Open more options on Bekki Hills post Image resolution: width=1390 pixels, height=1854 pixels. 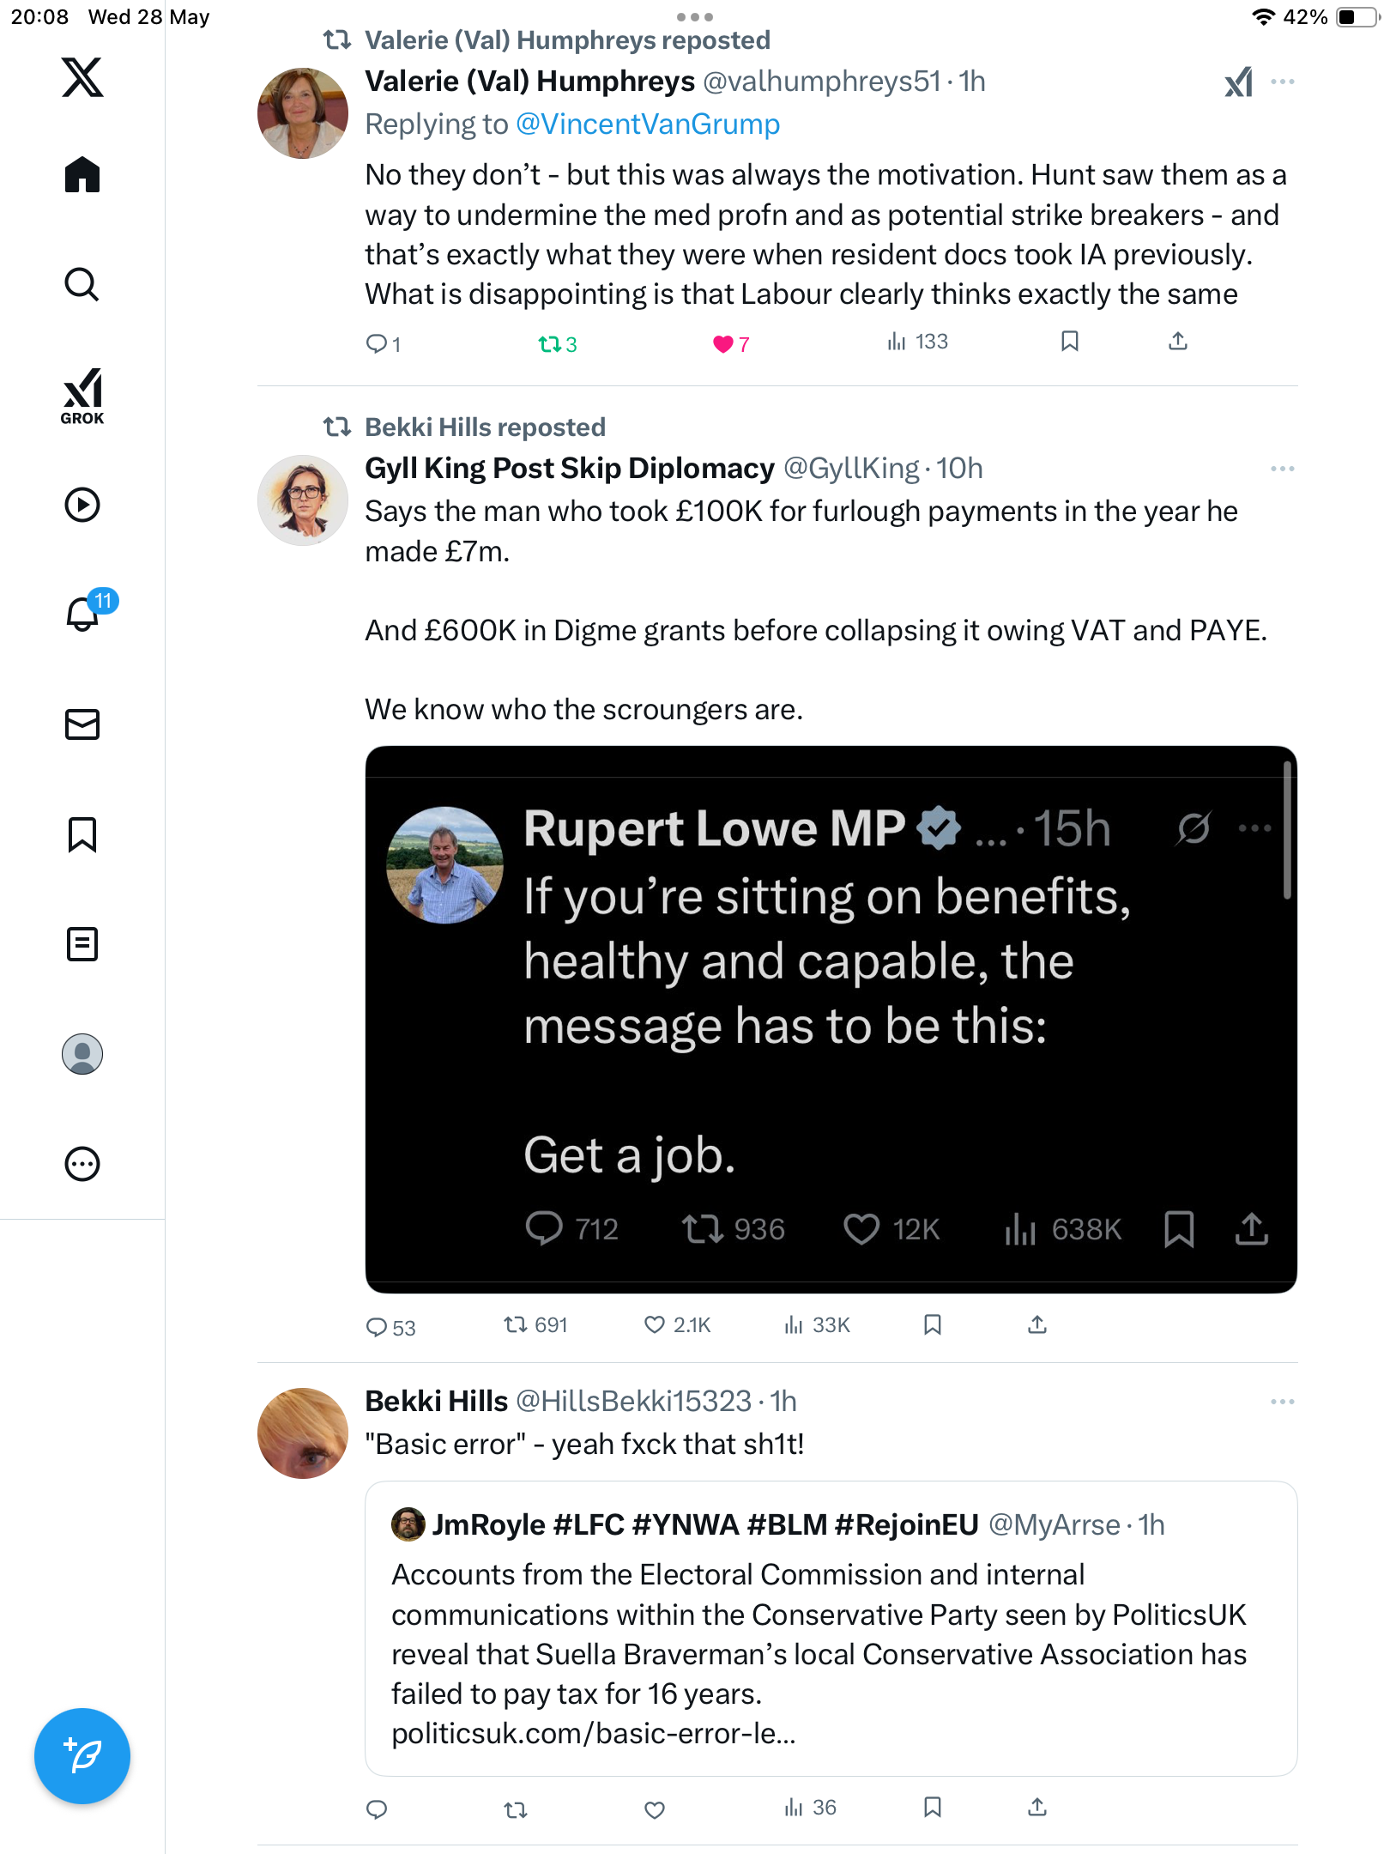click(1283, 1402)
